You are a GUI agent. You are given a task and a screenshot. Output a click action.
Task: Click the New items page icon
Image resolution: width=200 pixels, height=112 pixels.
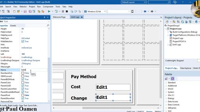click(x=14, y=12)
